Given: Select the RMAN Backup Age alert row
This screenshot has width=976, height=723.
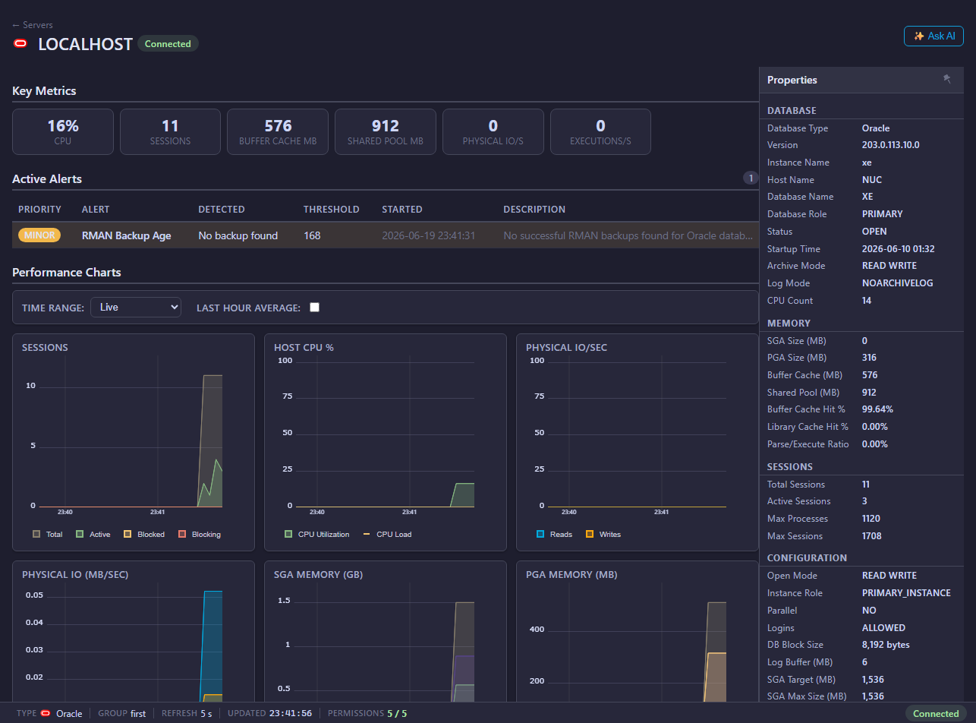Looking at the screenshot, I should [x=386, y=235].
